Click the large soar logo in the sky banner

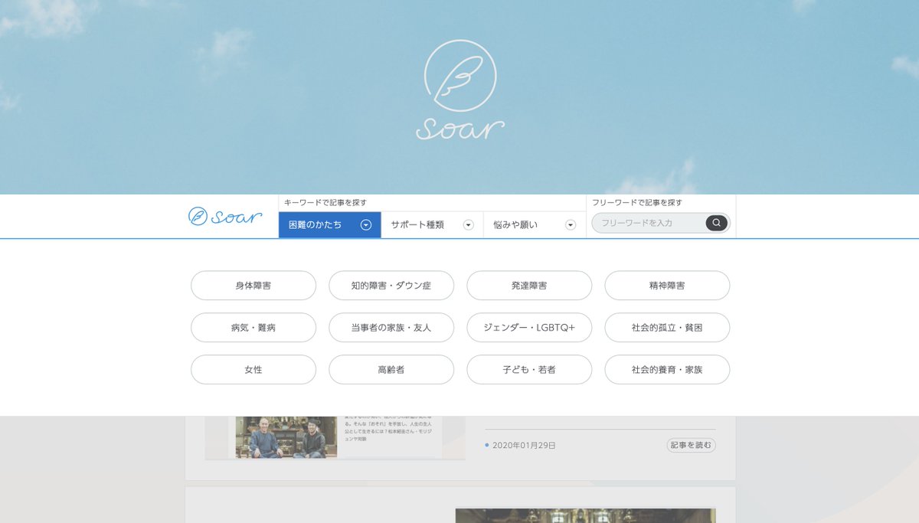[459, 90]
